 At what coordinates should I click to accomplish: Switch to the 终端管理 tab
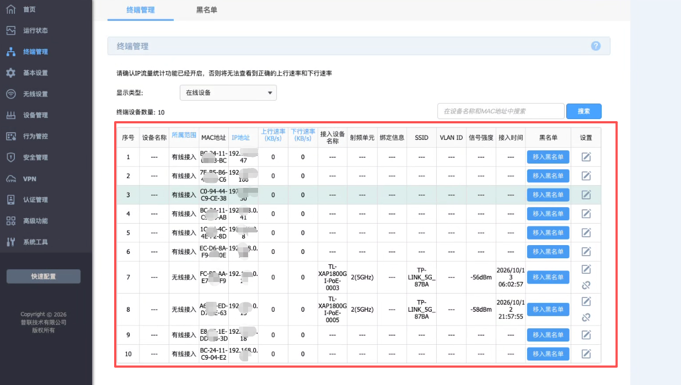pyautogui.click(x=141, y=10)
